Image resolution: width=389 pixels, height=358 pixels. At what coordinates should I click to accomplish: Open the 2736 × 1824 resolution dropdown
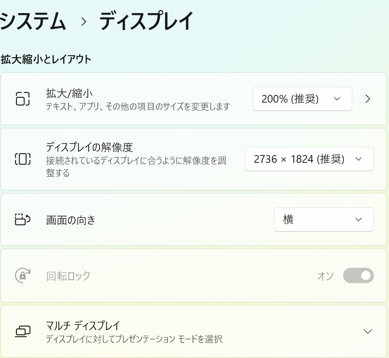pos(309,159)
